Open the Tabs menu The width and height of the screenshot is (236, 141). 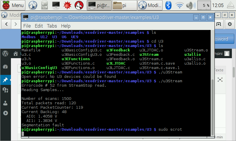52,26
